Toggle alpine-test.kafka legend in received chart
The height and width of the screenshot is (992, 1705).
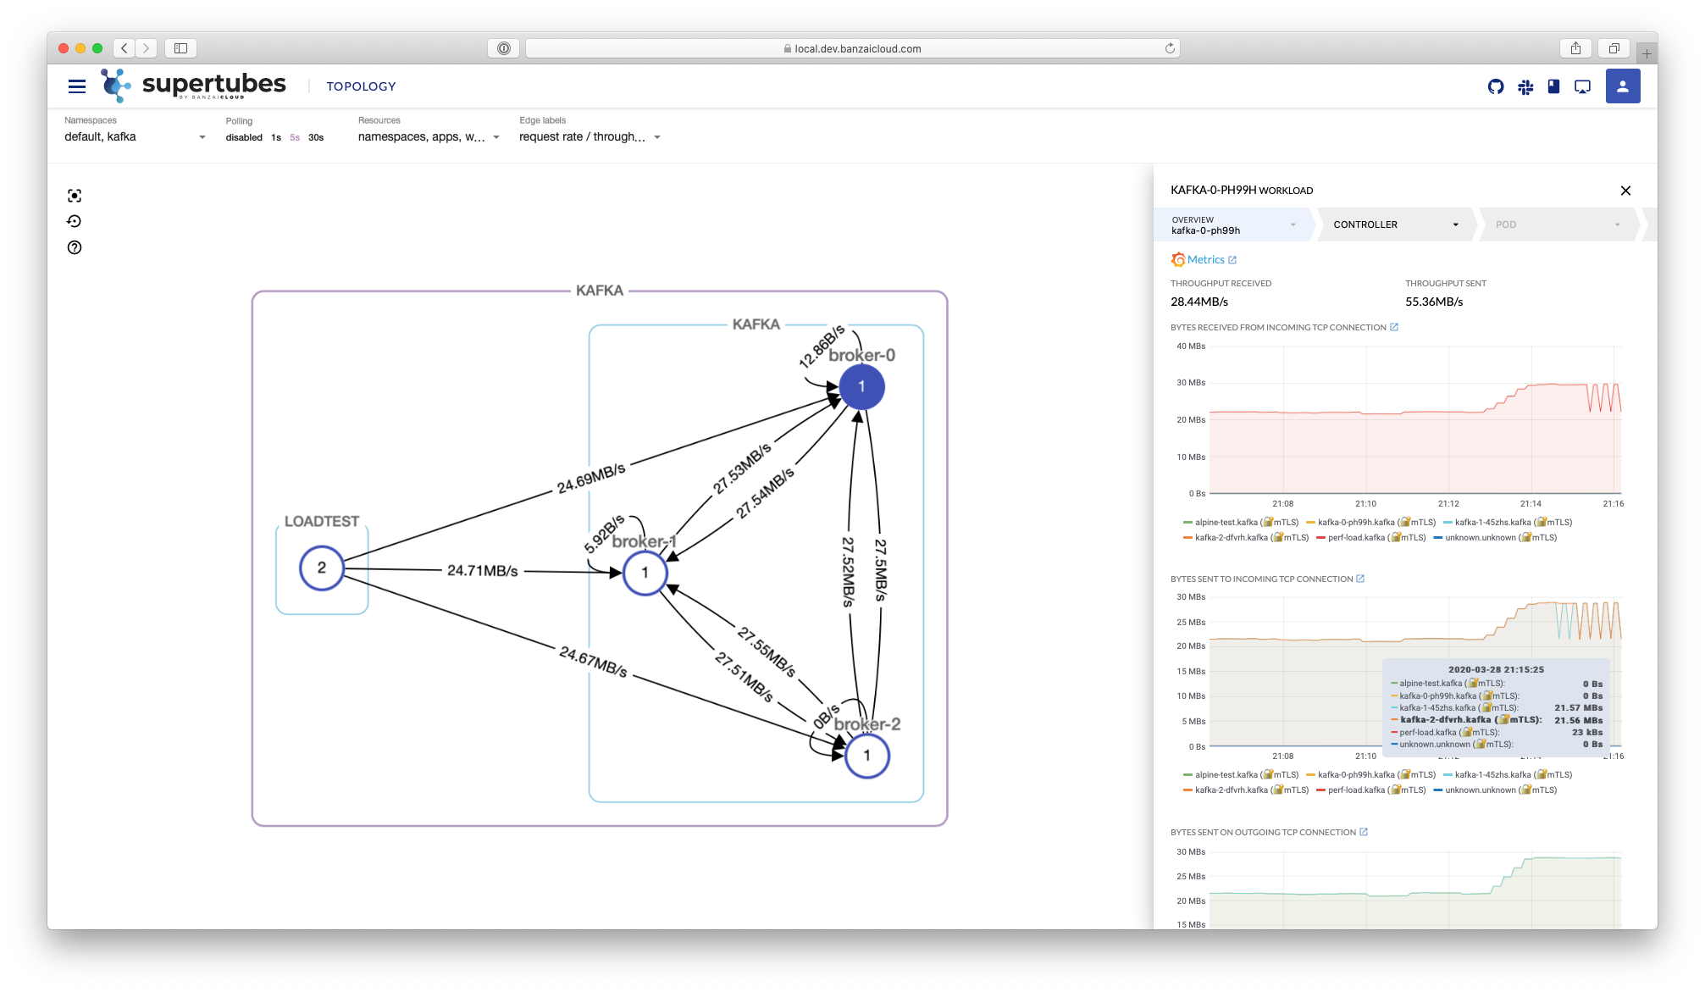[1241, 523]
